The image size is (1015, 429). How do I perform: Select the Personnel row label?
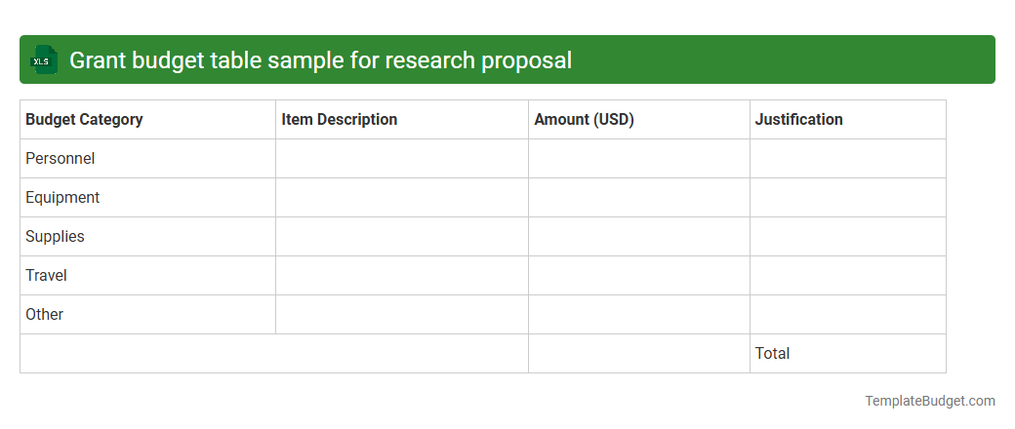click(x=61, y=159)
